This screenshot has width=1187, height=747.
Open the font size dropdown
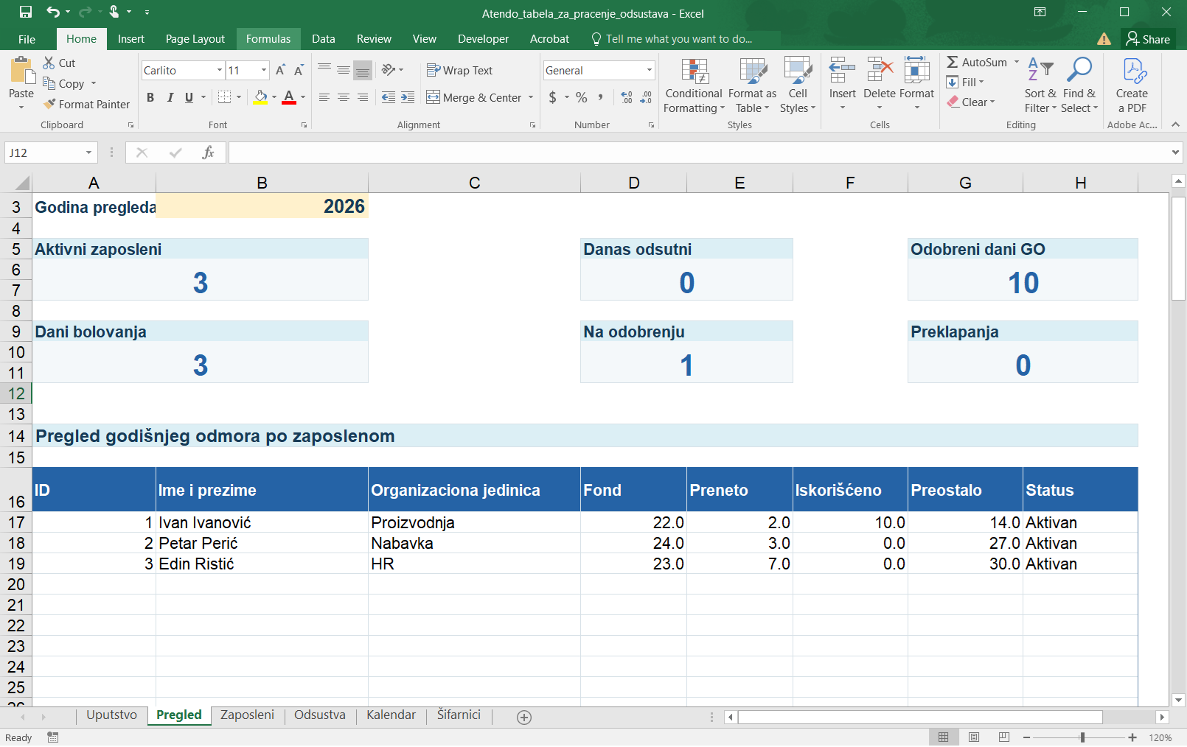pos(264,71)
